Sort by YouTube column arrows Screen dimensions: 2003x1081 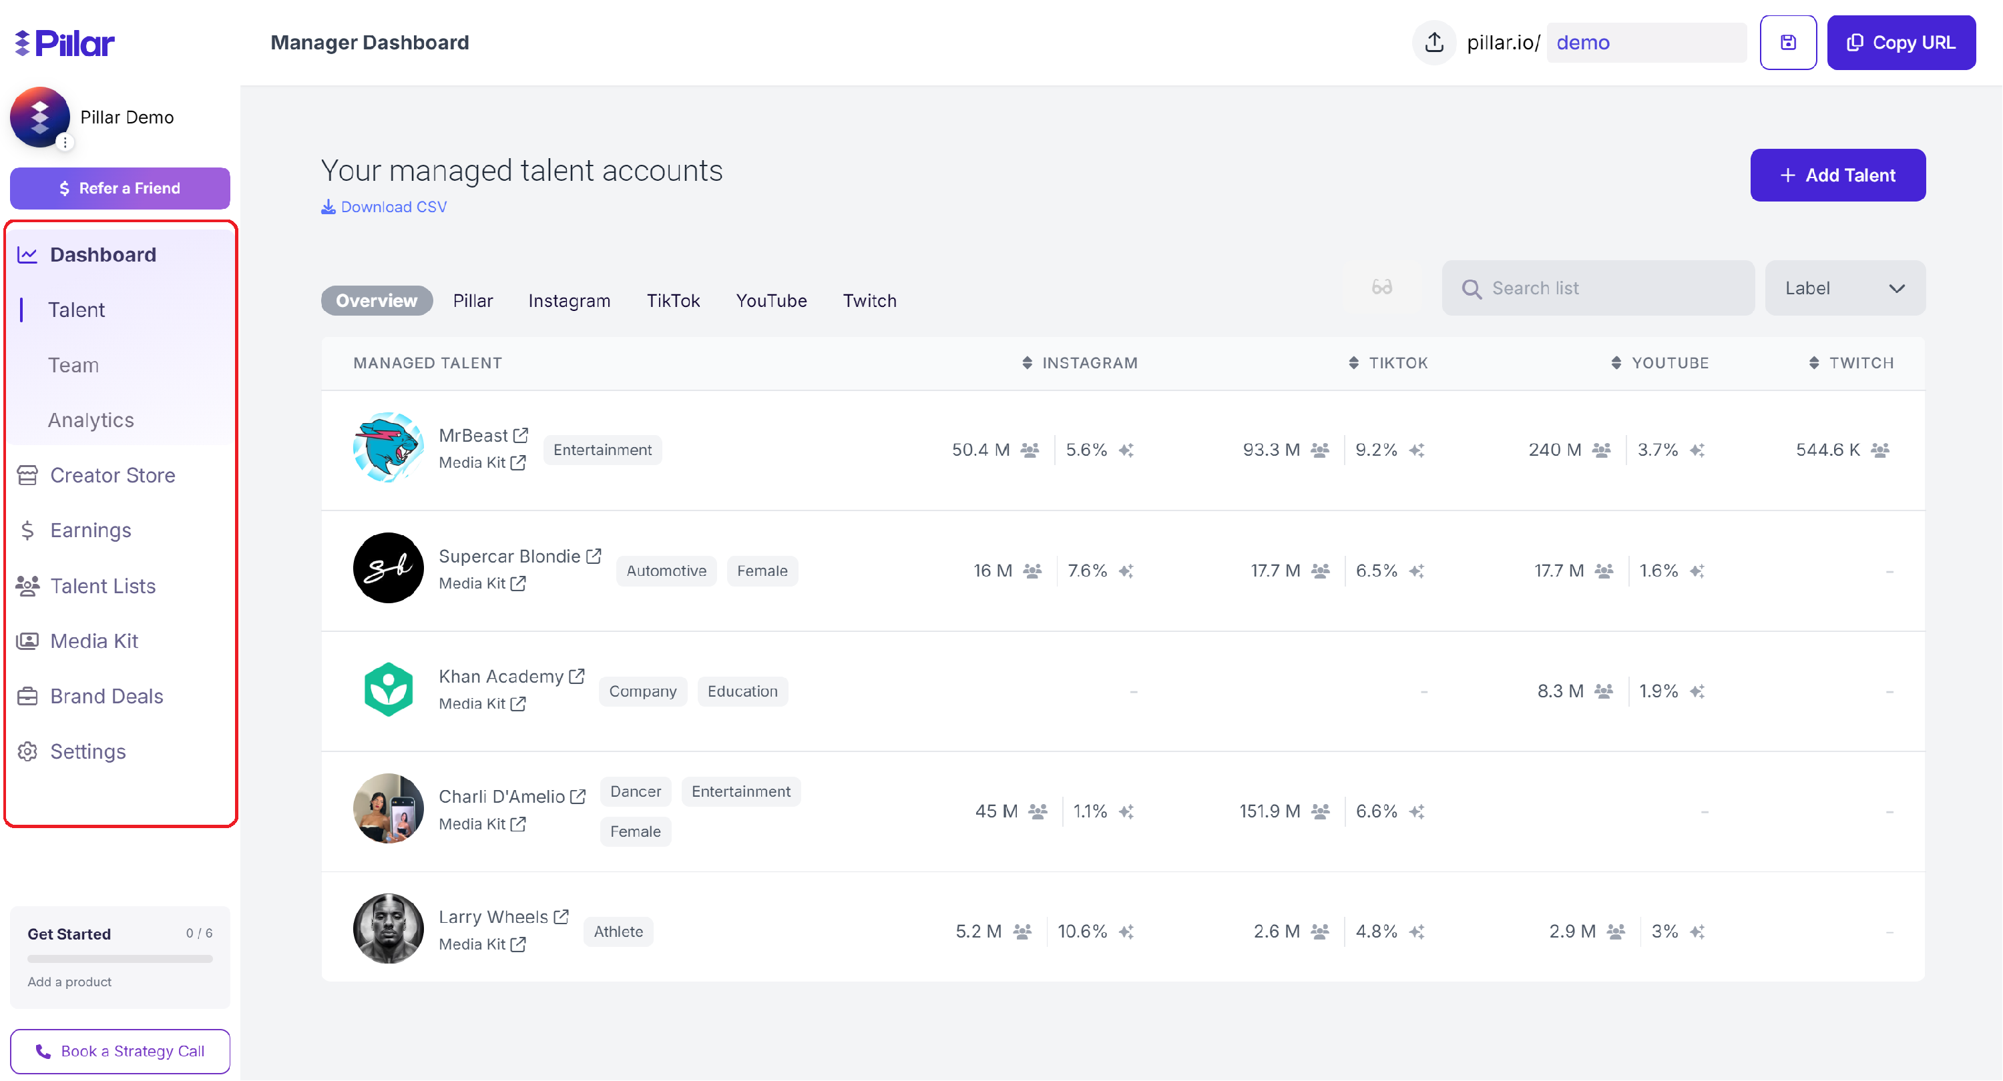(1616, 363)
